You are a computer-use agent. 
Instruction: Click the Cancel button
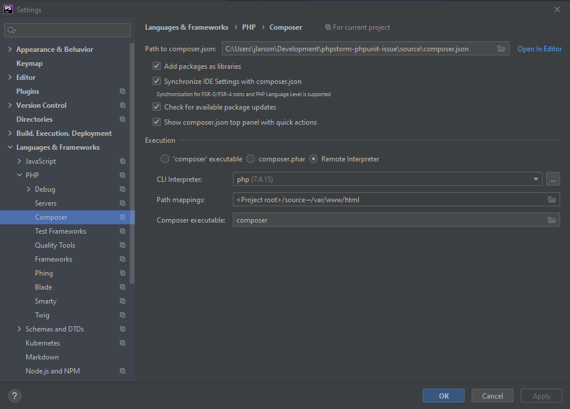click(x=492, y=396)
